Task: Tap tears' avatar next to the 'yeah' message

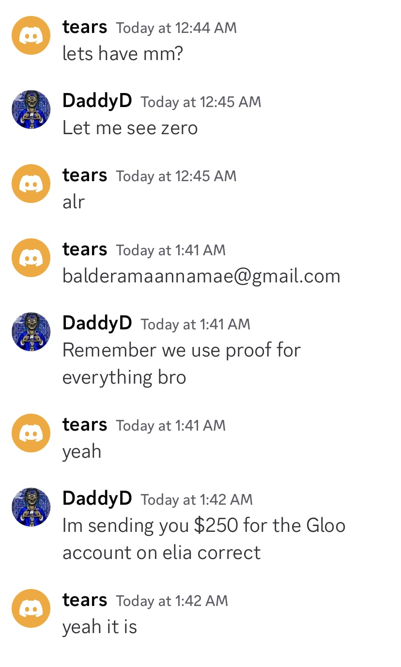Action: click(31, 433)
